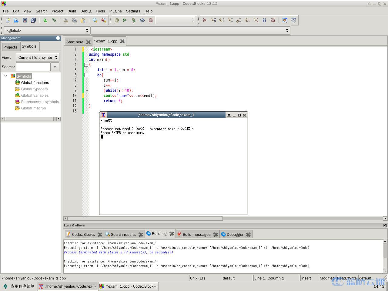388x291 pixels.
Task: Open the Debugging windows toolbar icon
Action: [285, 20]
